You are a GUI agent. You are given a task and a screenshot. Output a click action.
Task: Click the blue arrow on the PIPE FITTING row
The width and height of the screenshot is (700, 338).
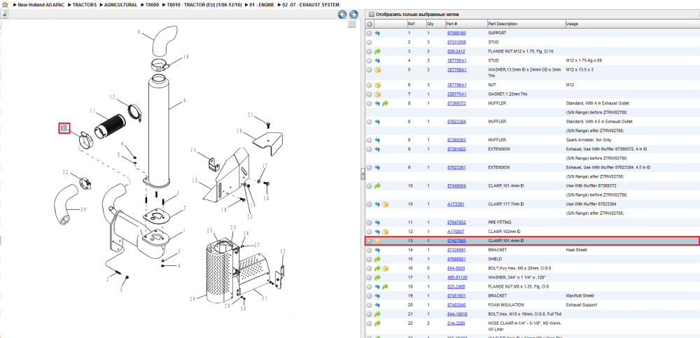click(x=377, y=223)
